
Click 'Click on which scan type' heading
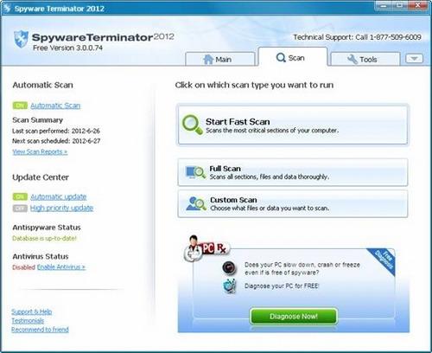pyautogui.click(x=254, y=85)
